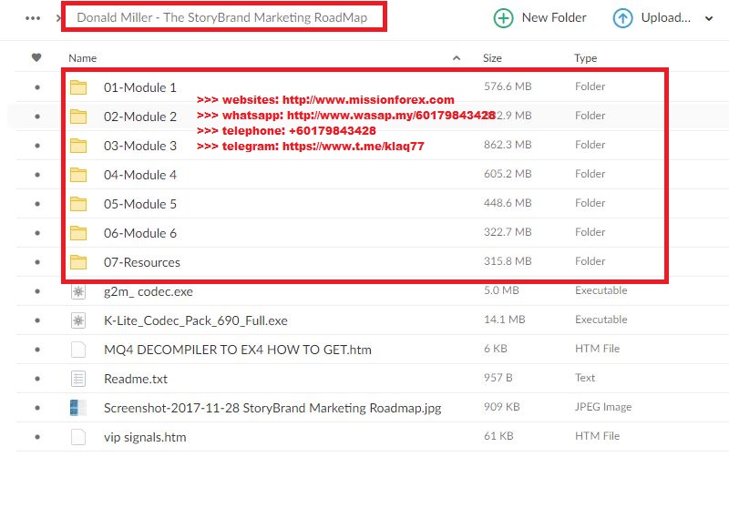Click the heart favorites column icon
This screenshot has height=508, width=729.
pyautogui.click(x=36, y=57)
